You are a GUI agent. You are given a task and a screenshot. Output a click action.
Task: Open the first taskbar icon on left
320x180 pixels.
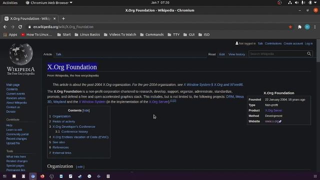(x=4, y=176)
